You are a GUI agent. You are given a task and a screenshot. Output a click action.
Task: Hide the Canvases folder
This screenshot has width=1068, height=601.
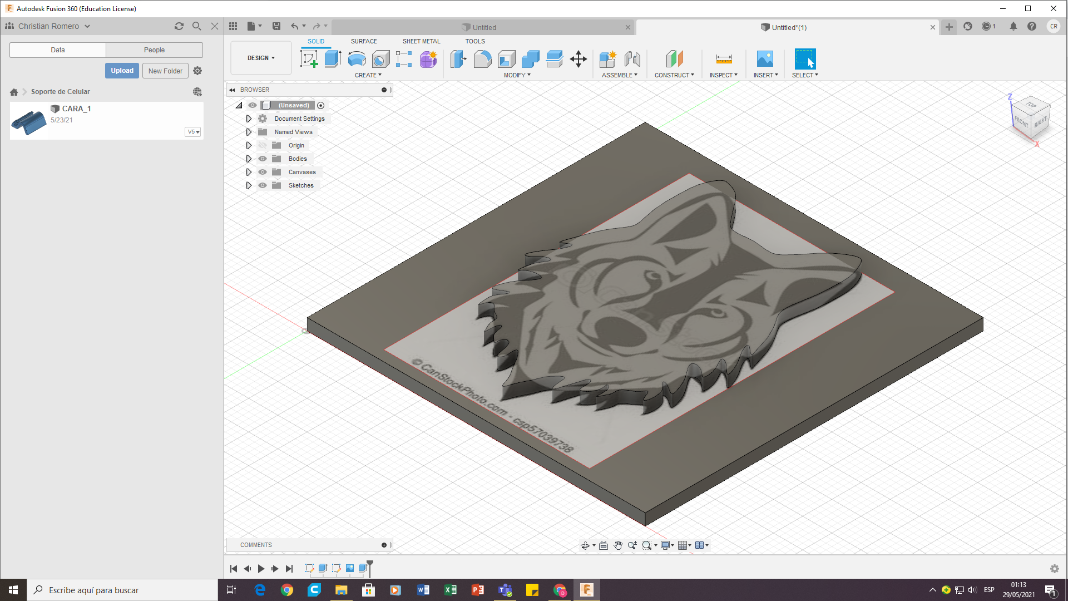[x=263, y=172]
